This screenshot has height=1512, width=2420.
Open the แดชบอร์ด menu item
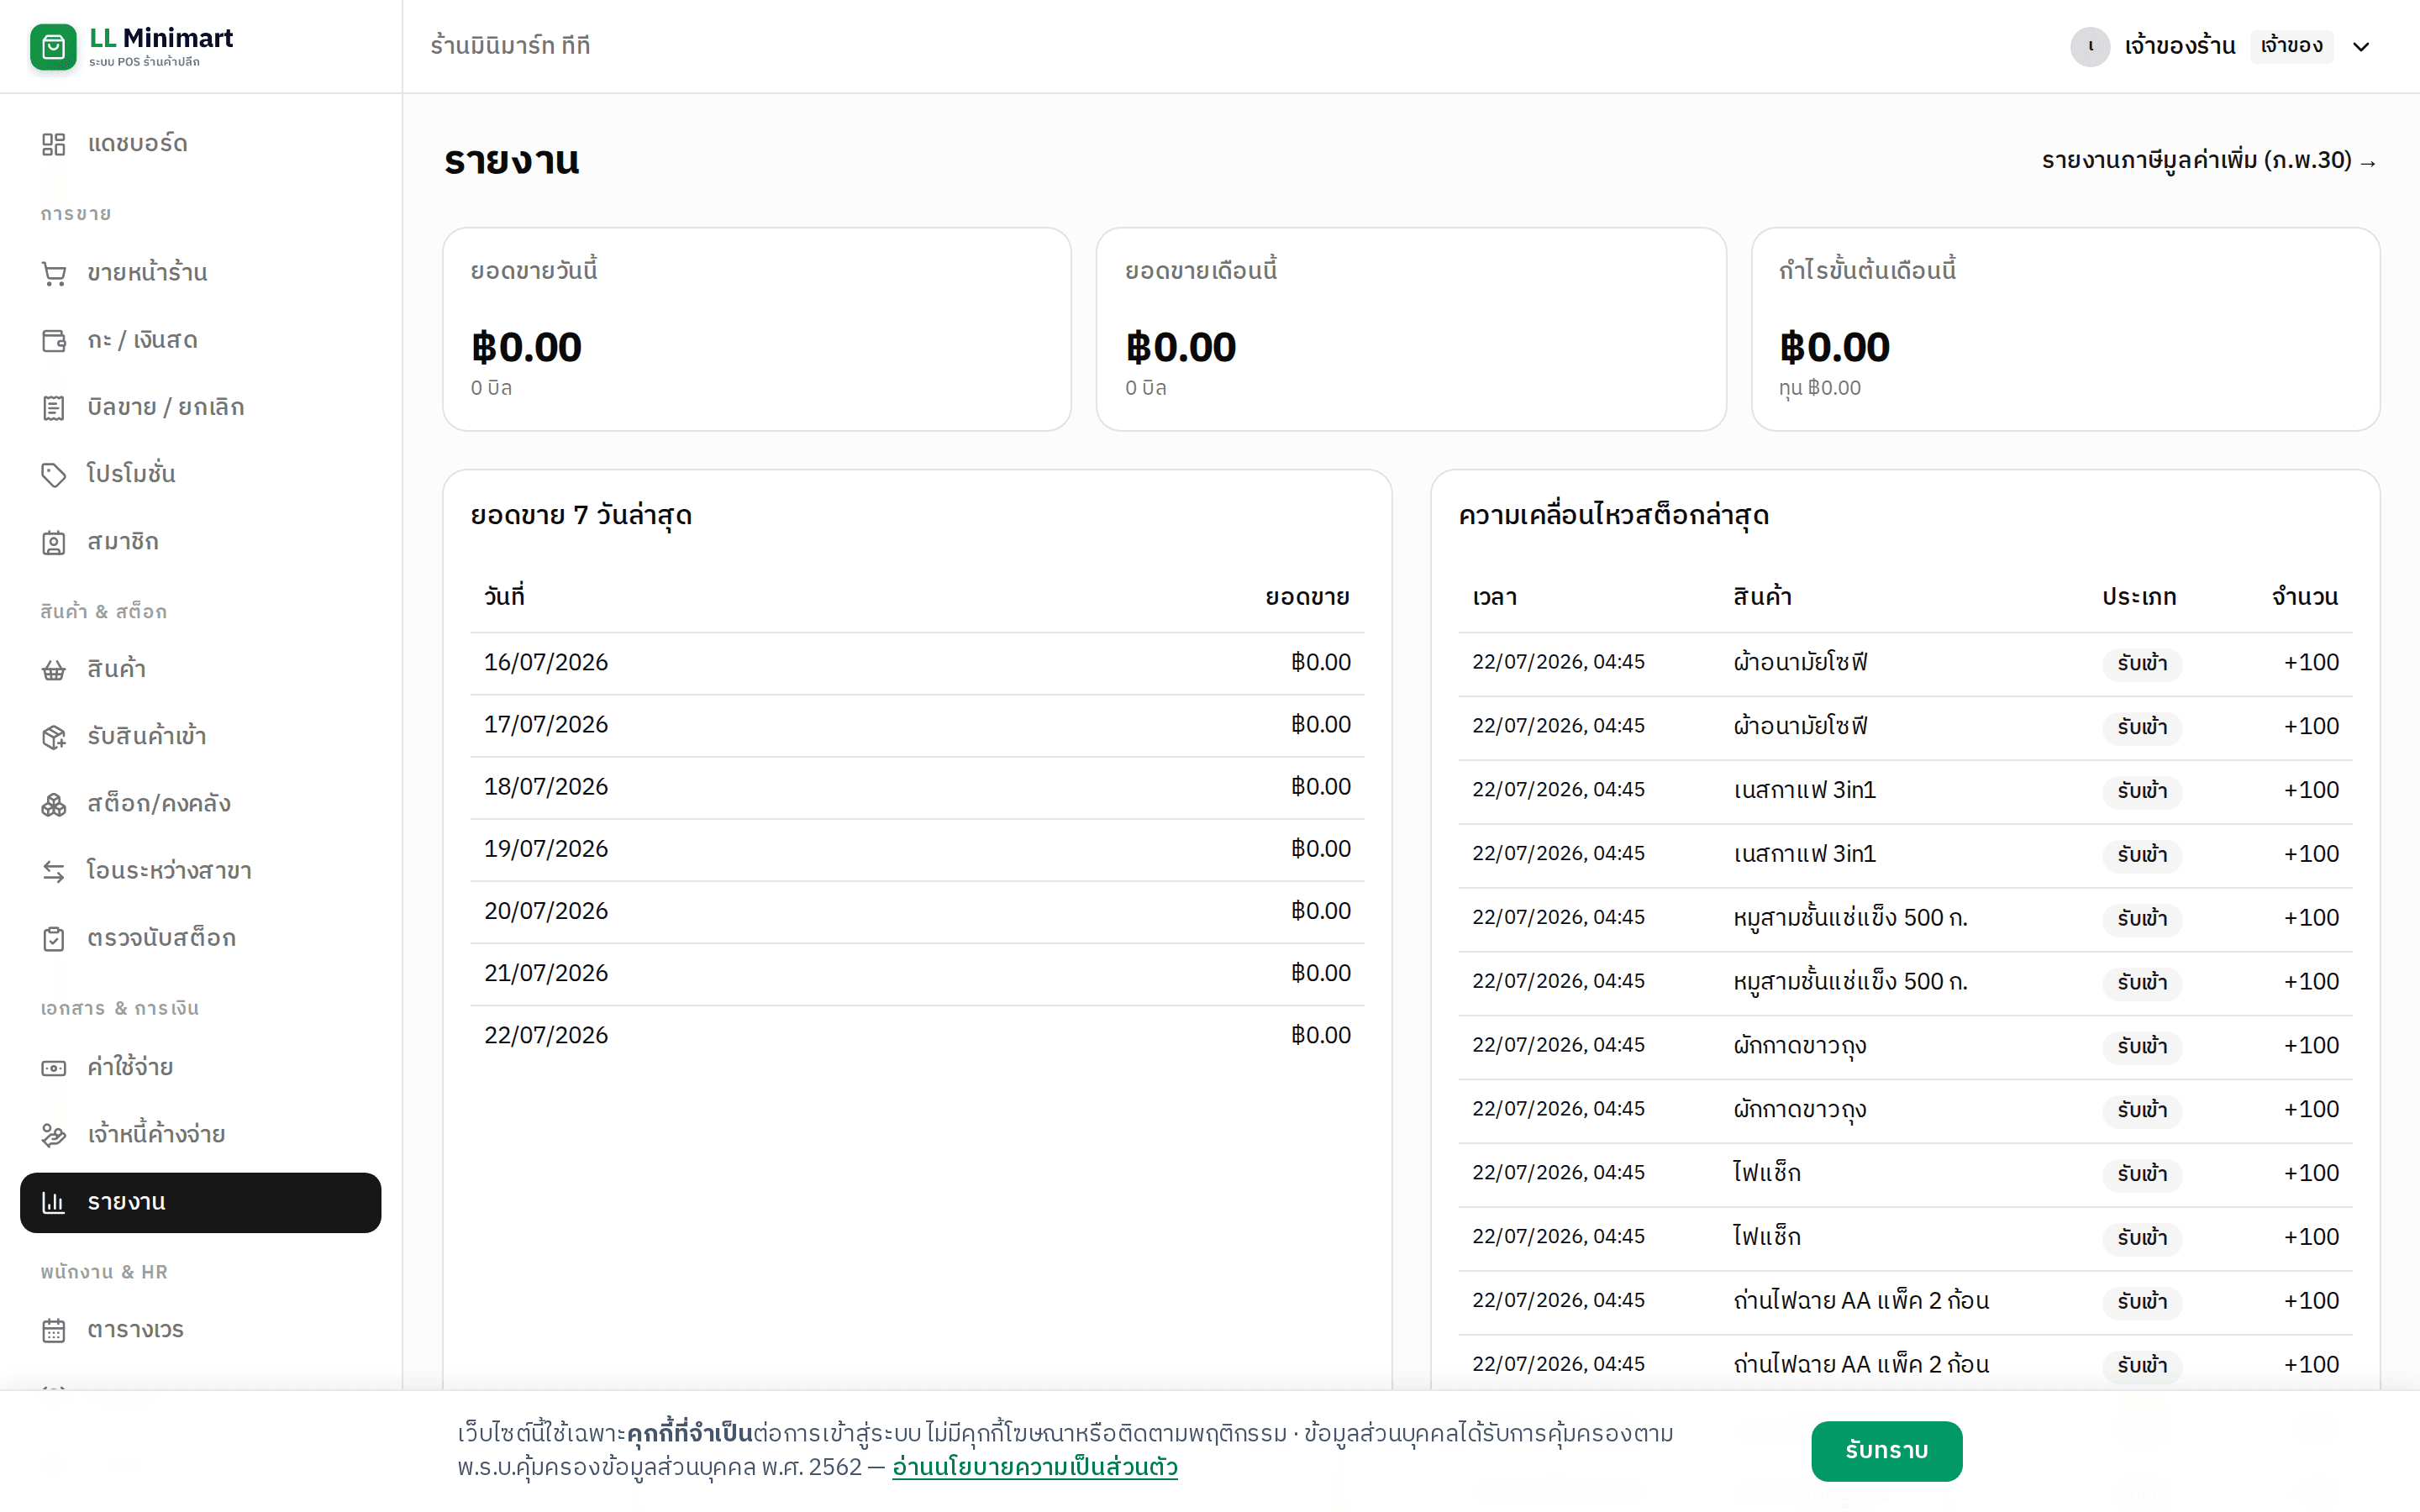[x=200, y=144]
